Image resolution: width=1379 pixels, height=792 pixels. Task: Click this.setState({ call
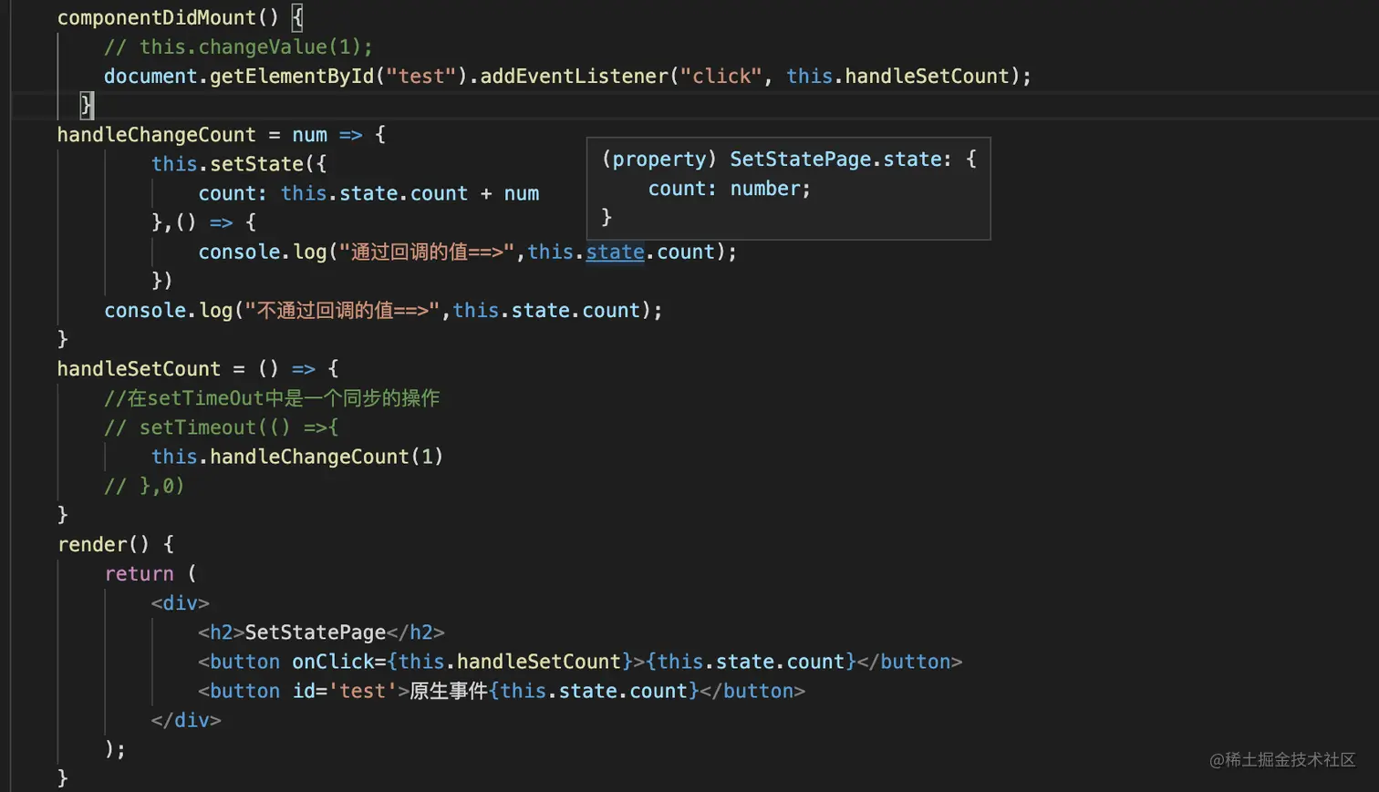239,164
